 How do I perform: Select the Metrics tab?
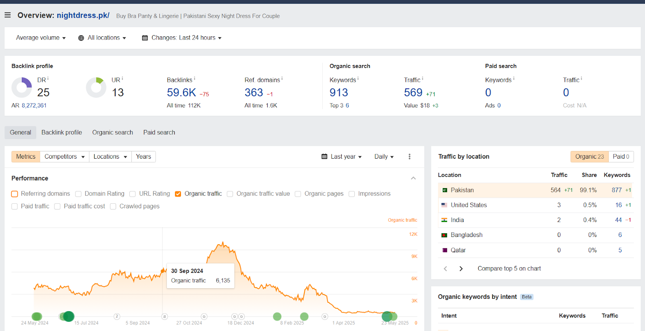26,157
